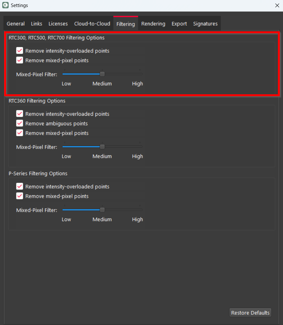This screenshot has height=325, width=283.
Task: Toggle RTC300 Remove mixed-pixel points checkbox
Action: tap(20, 60)
